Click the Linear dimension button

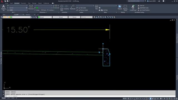click(x=37, y=10)
